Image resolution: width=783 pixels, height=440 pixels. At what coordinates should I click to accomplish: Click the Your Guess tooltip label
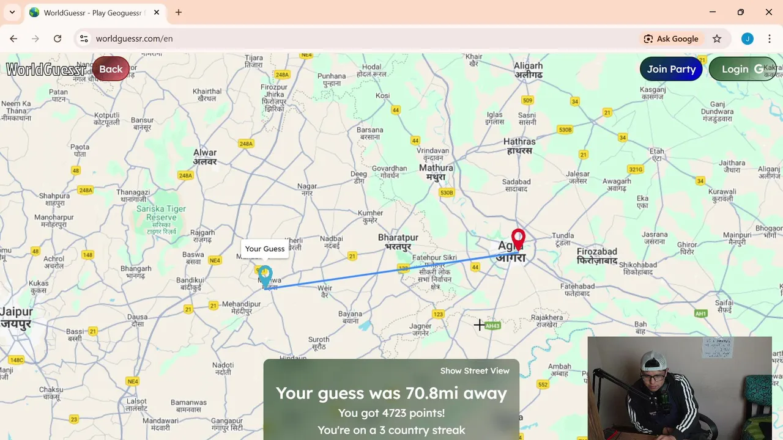pos(265,249)
